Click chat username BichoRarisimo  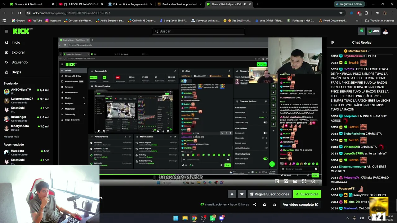354,134
